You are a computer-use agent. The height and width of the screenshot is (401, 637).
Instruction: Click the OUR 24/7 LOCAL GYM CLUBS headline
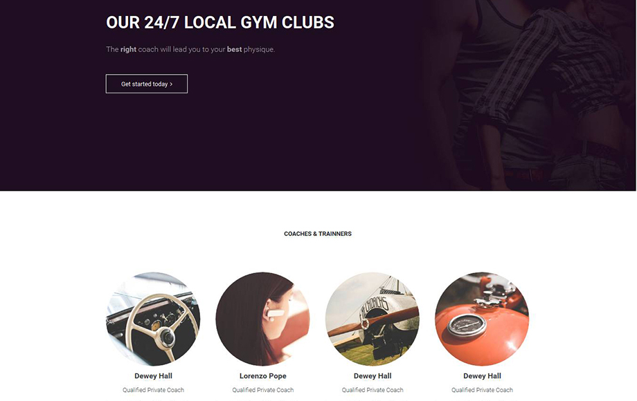(x=220, y=22)
